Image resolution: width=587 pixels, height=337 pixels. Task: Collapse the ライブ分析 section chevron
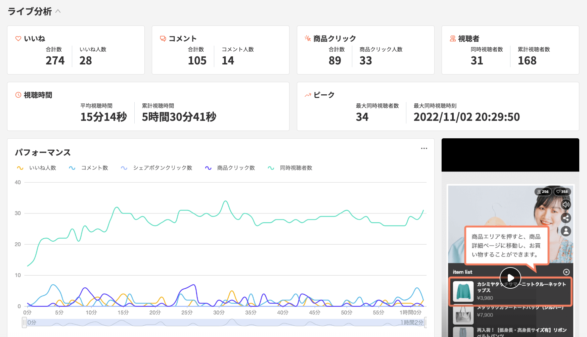click(58, 11)
